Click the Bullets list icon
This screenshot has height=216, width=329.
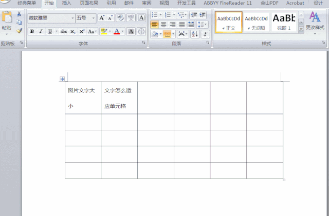coord(155,15)
